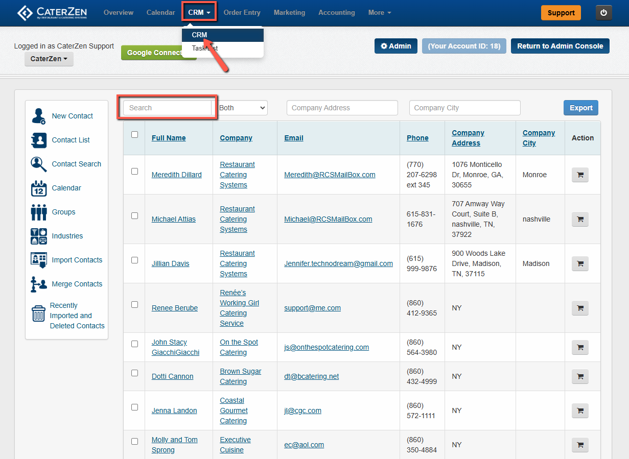
Task: Click cart icon for John Stacy GiacchiGiacchi
Action: [x=580, y=347]
